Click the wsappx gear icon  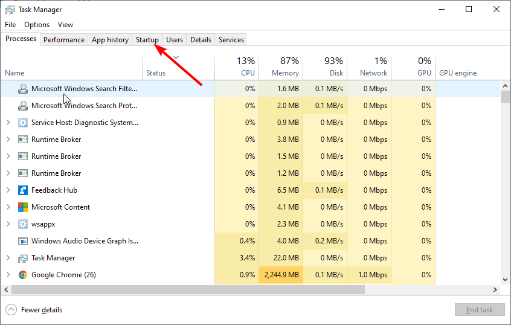click(23, 224)
